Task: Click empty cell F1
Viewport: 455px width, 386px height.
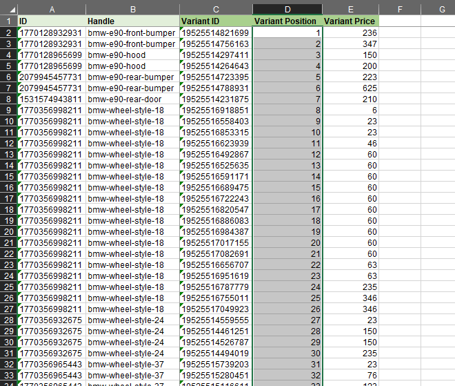Action: click(x=400, y=21)
